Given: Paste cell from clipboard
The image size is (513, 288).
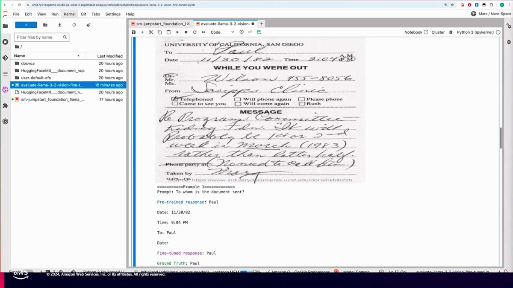Looking at the screenshot, I should click(x=168, y=32).
